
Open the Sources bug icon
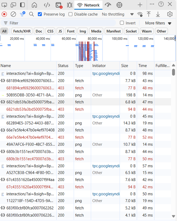point(70,5)
